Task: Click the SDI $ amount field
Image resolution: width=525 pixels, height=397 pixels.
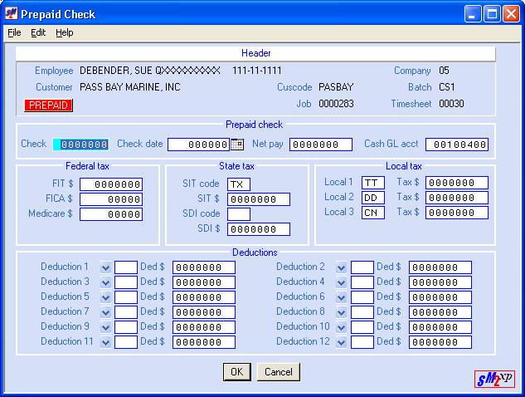Action: click(259, 229)
